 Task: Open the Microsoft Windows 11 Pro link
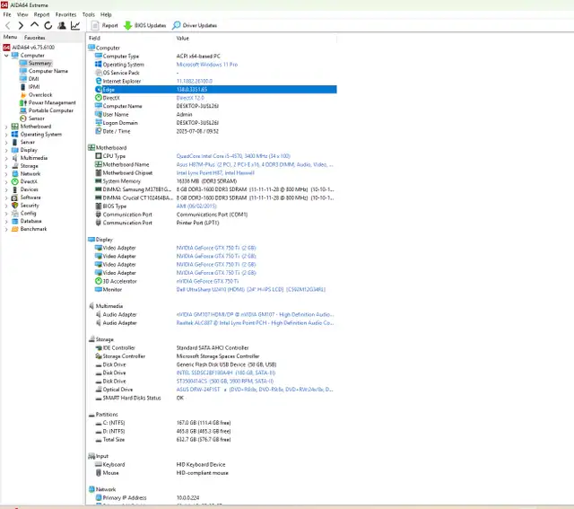[x=207, y=65]
